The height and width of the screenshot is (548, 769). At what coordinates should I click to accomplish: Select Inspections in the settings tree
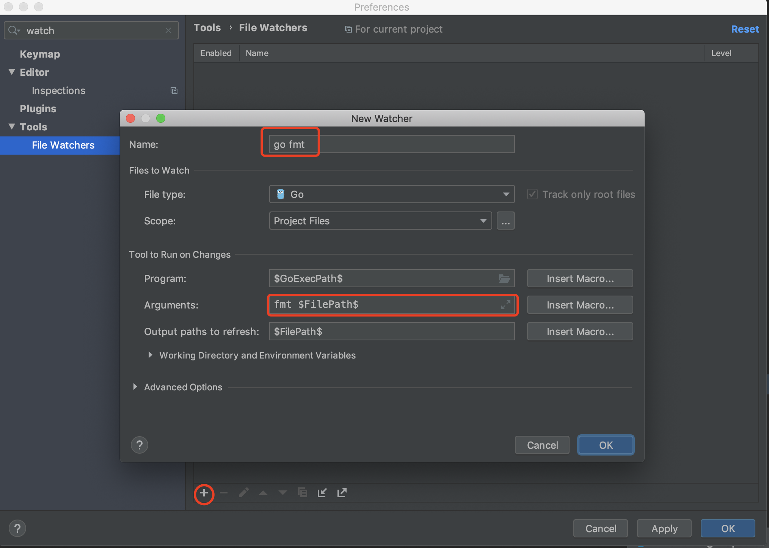[x=58, y=91]
